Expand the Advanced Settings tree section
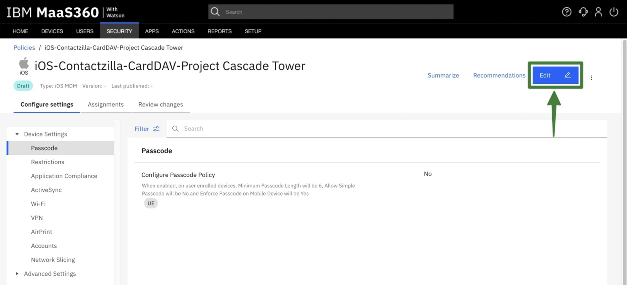 coord(17,274)
